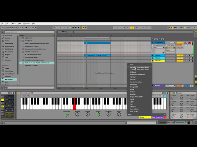This screenshot has width=197, height=147.
Task: Click the blue preview headphone button in browser
Action: (x=6, y=88)
